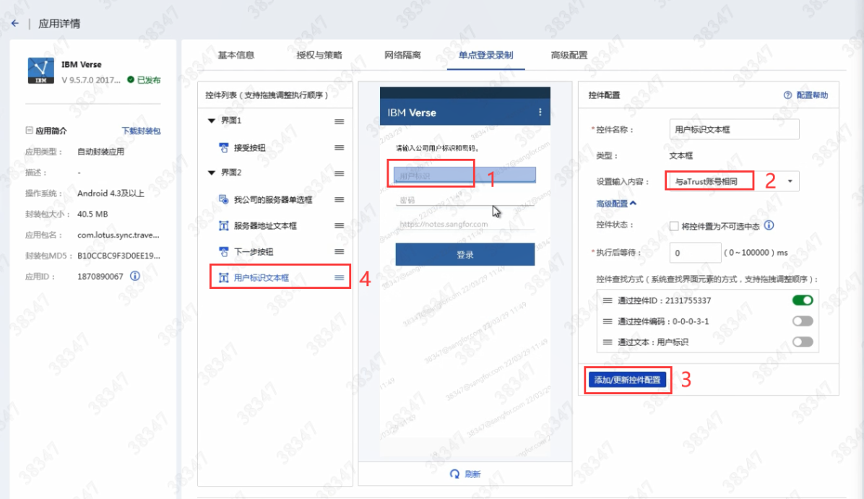Screen dimensions: 864x499
Task: Click the 我公司的服务器单选框 radio icon
Action: (224, 199)
